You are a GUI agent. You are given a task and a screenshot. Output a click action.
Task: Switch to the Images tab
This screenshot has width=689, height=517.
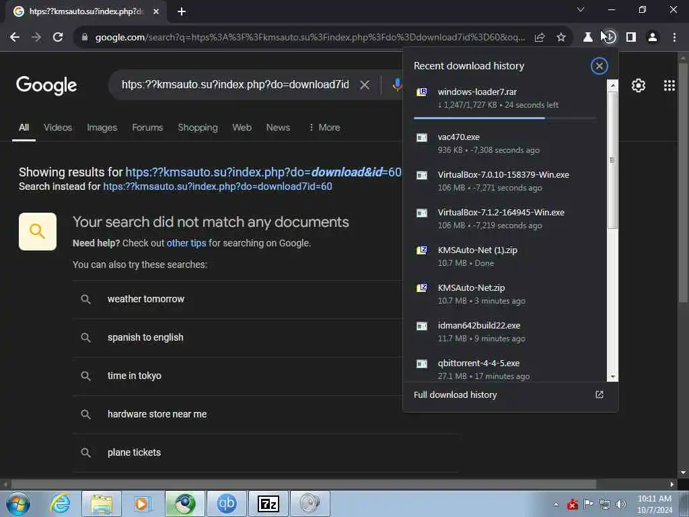(x=102, y=127)
